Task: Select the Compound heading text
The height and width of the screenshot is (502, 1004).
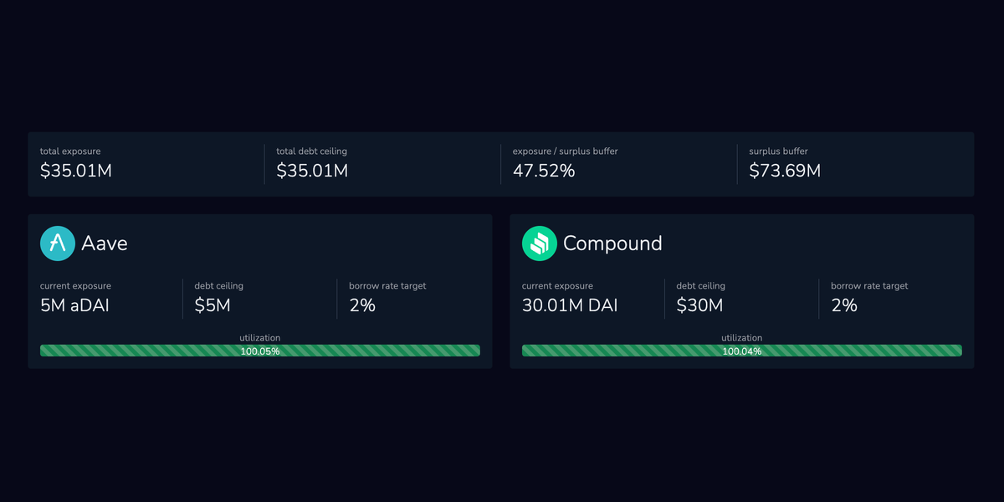Action: coord(612,243)
